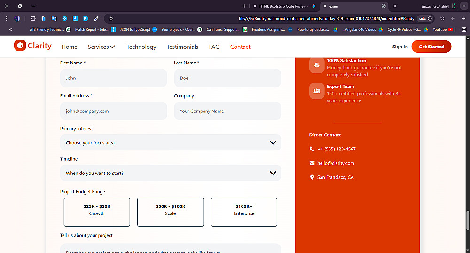
Task: Click the page vertical scrollbar thumb
Action: [x=468, y=221]
